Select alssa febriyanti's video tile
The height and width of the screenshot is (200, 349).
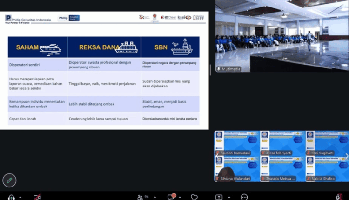pyautogui.click(x=282, y=143)
